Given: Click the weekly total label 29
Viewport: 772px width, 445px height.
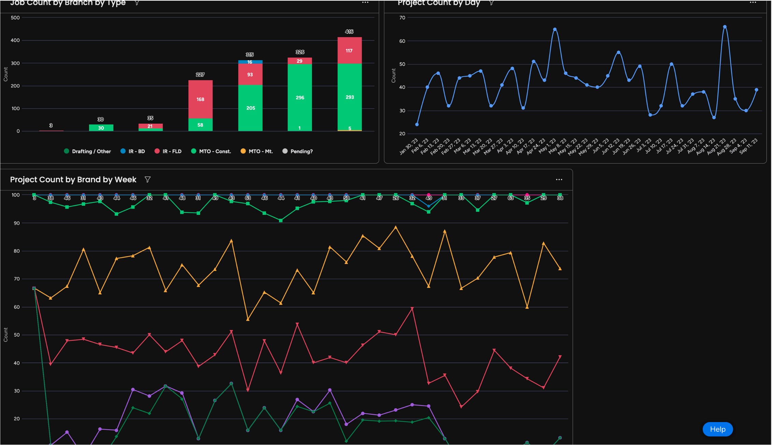Looking at the screenshot, I should pos(543,198).
